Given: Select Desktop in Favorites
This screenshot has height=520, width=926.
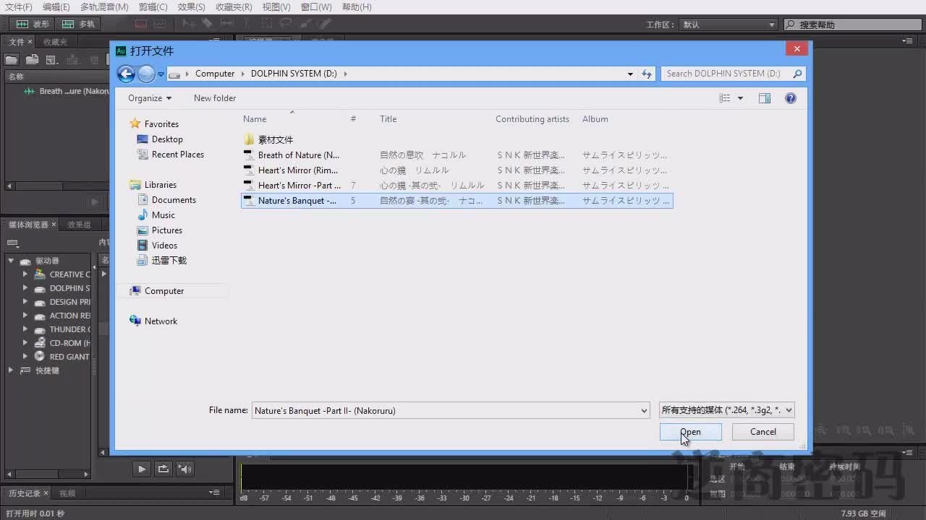Looking at the screenshot, I should [x=167, y=139].
